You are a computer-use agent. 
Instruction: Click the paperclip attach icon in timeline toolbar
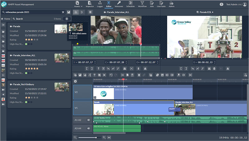pyautogui.click(x=157, y=75)
